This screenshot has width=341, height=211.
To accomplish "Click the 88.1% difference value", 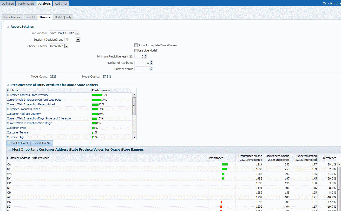I will point(332,164).
